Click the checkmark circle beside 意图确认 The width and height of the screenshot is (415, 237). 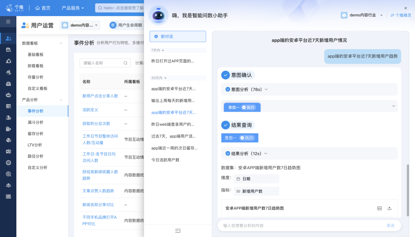pos(225,75)
